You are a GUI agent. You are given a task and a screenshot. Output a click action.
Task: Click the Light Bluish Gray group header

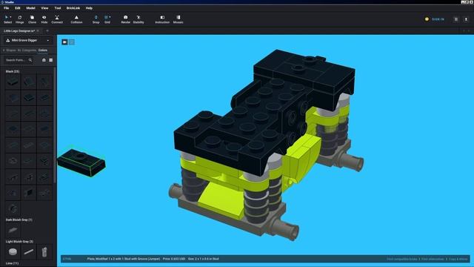tap(19, 242)
